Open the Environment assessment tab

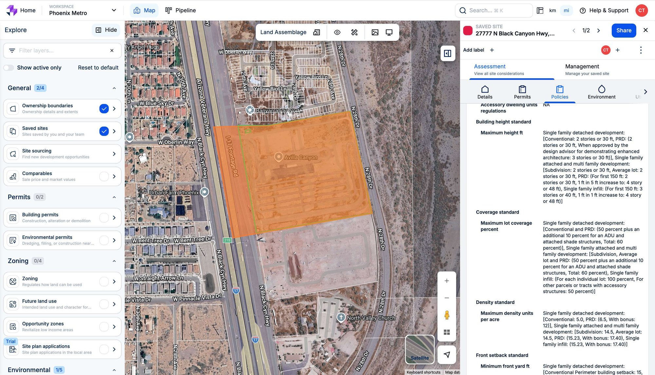click(x=601, y=92)
